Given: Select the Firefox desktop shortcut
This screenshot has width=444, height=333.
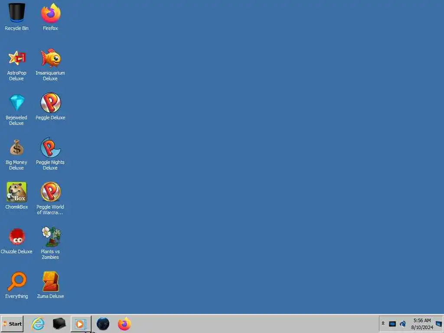Looking at the screenshot, I should [x=50, y=16].
